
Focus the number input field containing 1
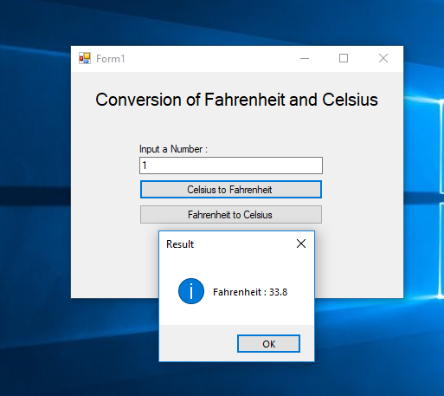231,166
